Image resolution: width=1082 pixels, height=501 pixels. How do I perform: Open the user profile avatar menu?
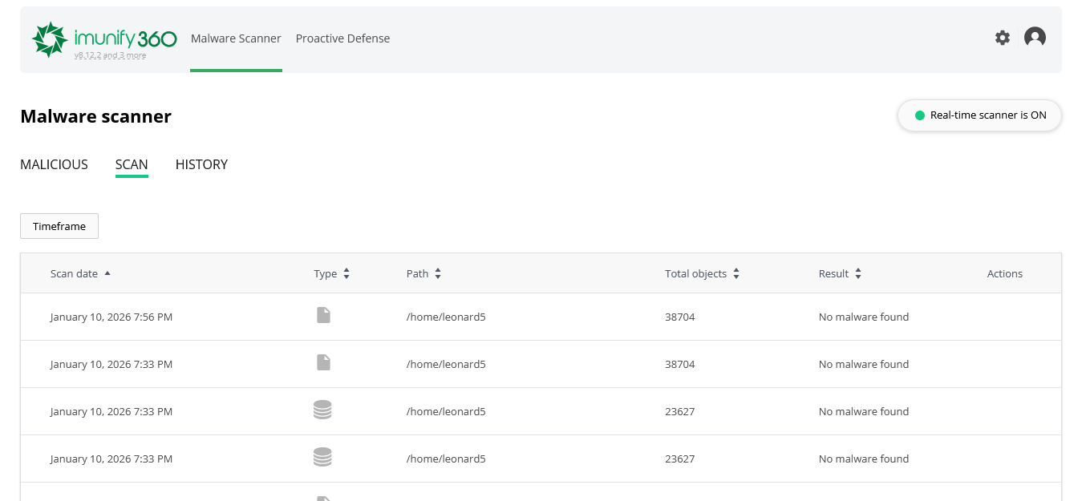(x=1035, y=38)
